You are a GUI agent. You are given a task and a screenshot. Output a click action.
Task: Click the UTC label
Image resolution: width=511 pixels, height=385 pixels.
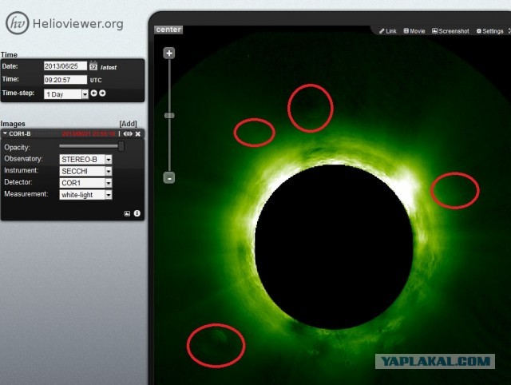point(96,80)
